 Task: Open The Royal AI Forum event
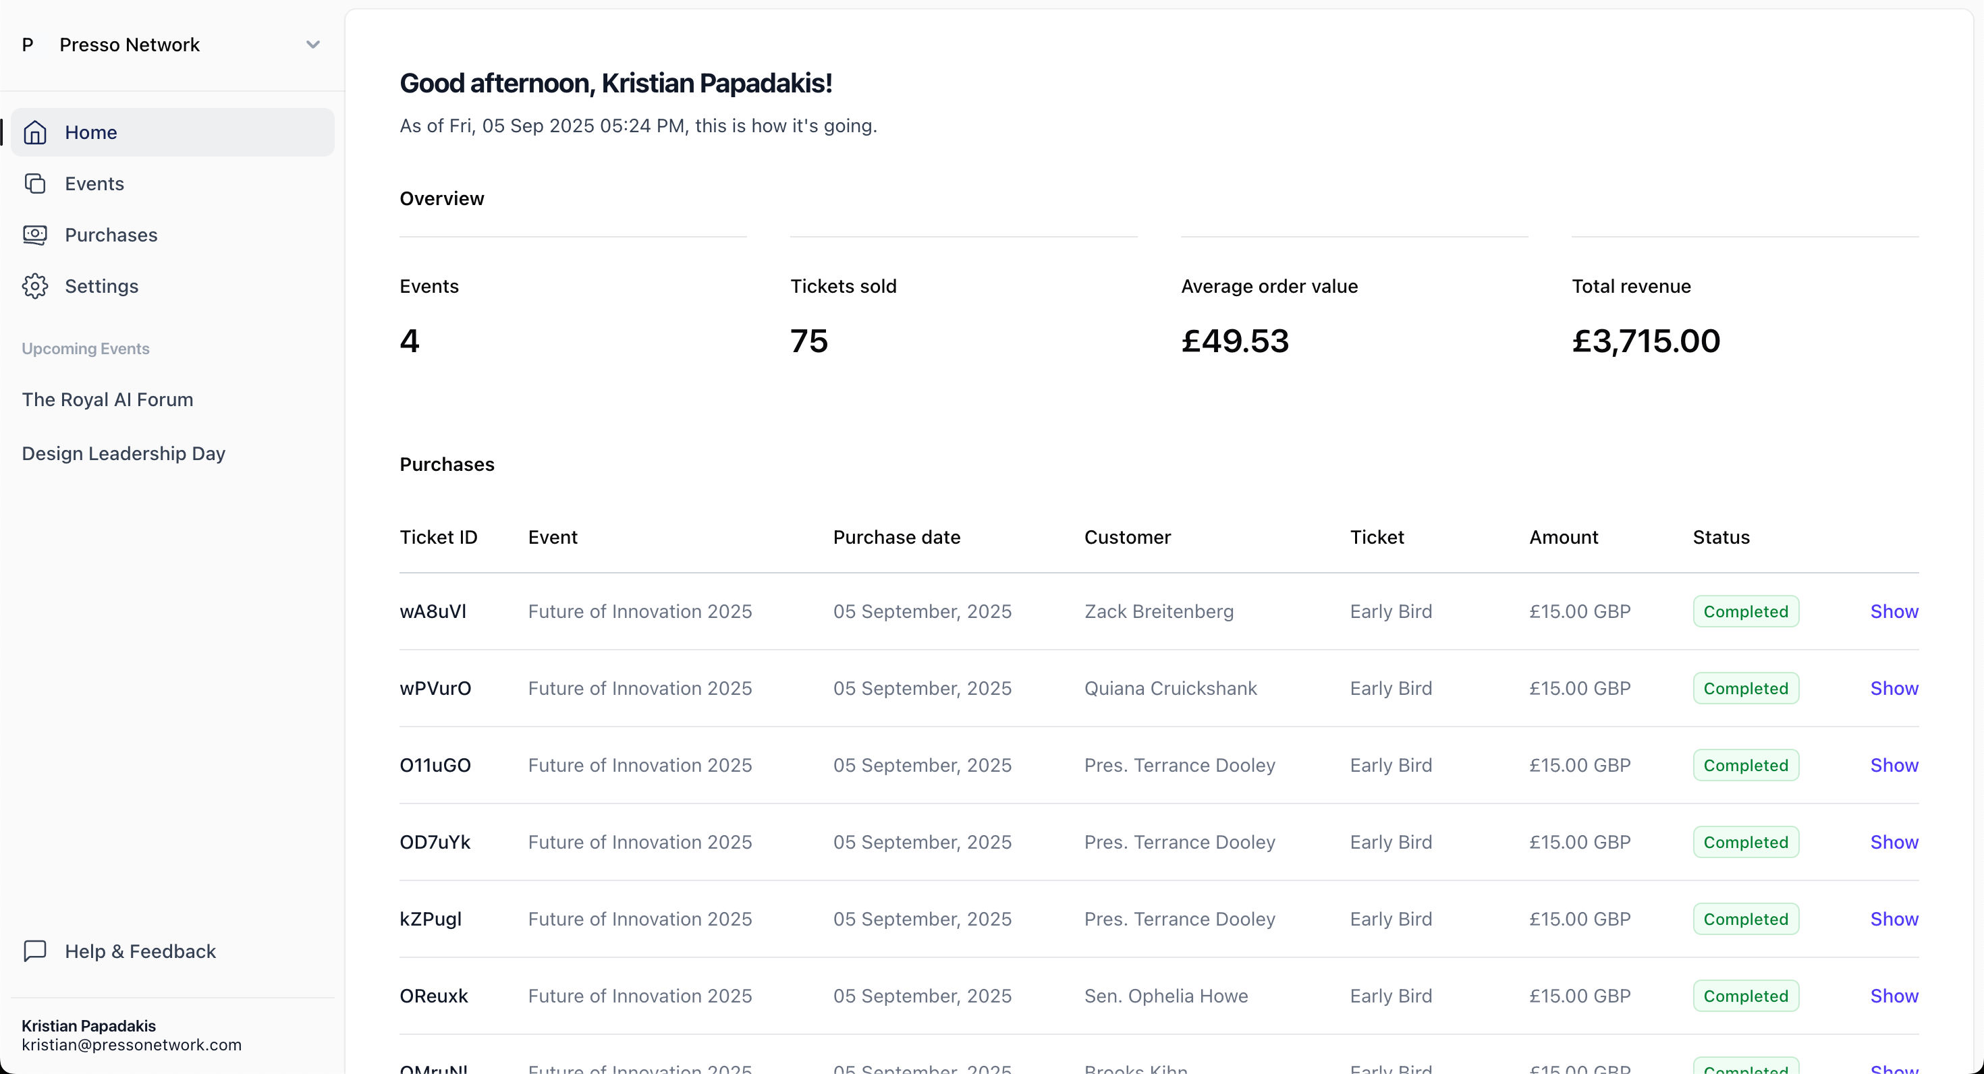[107, 399]
